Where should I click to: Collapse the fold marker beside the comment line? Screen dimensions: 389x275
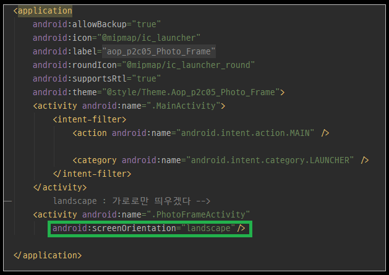coord(7,201)
